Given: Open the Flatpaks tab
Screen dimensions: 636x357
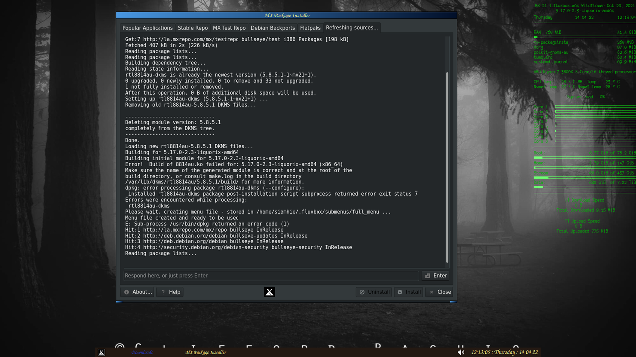Looking at the screenshot, I should click(x=311, y=28).
